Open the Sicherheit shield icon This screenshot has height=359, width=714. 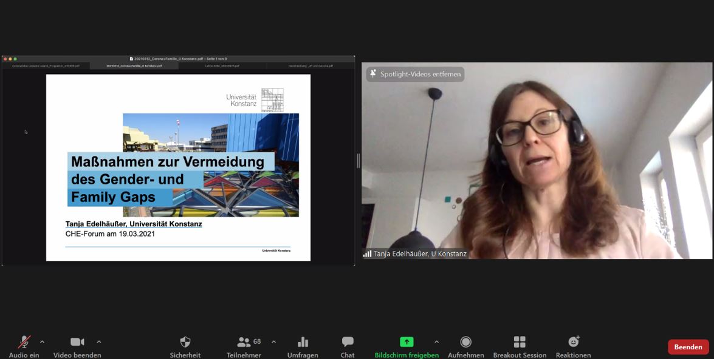pyautogui.click(x=185, y=342)
